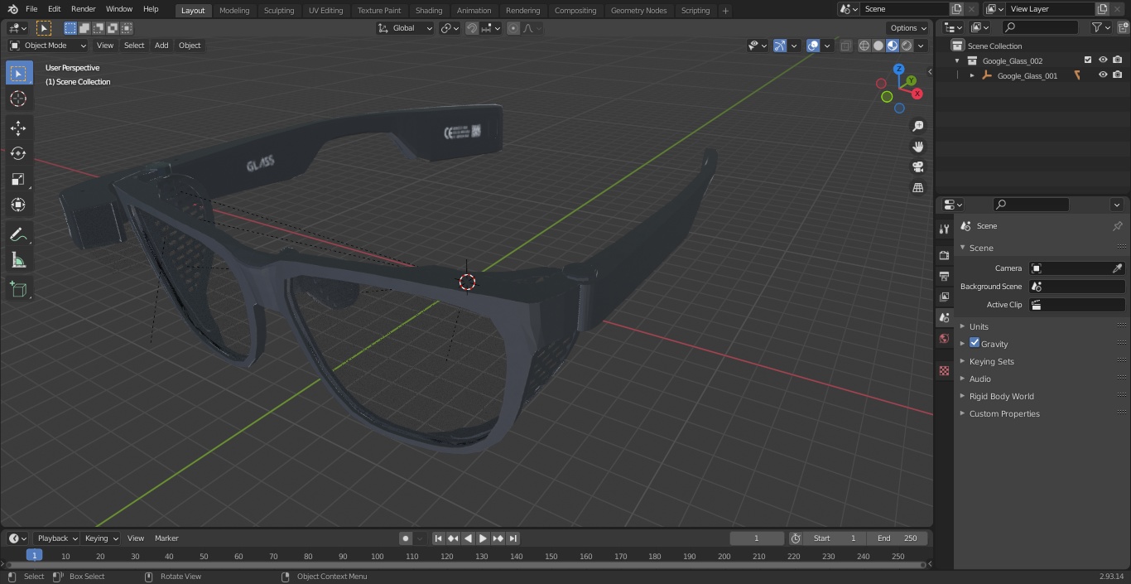Open the Keying dropdown
This screenshot has height=584, width=1131.
pyautogui.click(x=101, y=538)
